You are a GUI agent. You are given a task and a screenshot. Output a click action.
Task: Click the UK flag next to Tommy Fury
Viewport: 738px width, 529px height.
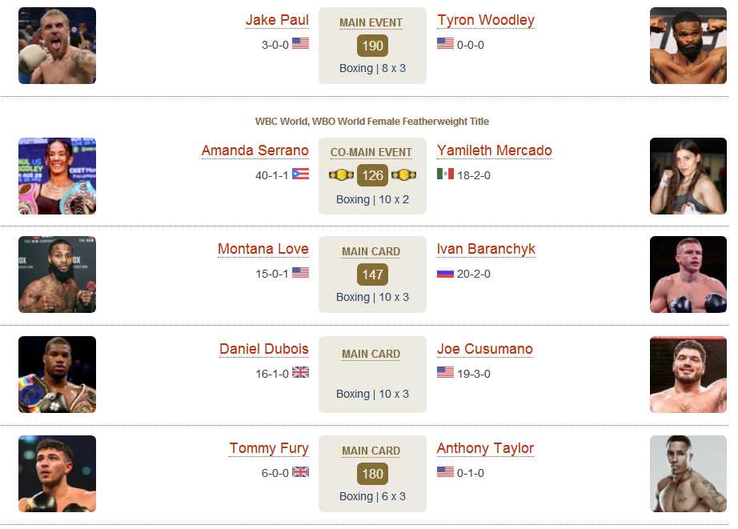tap(300, 471)
